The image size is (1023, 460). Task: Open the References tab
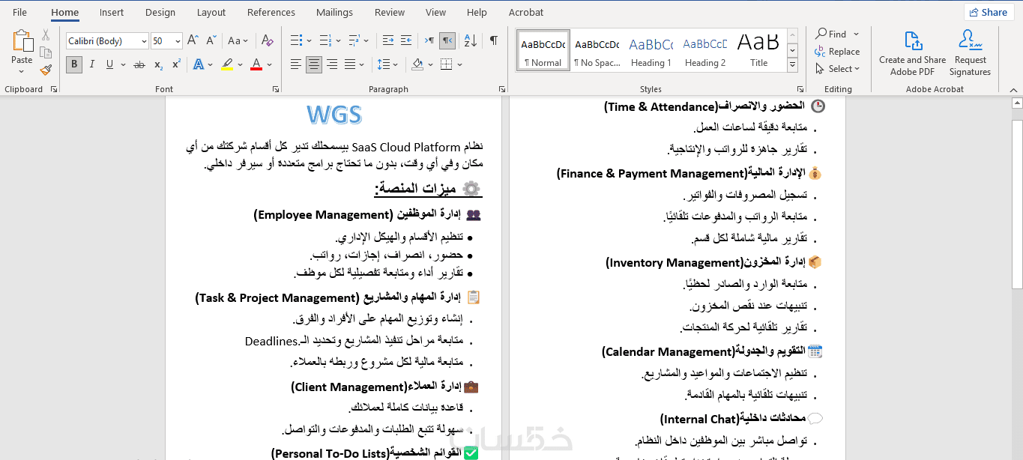pyautogui.click(x=271, y=12)
